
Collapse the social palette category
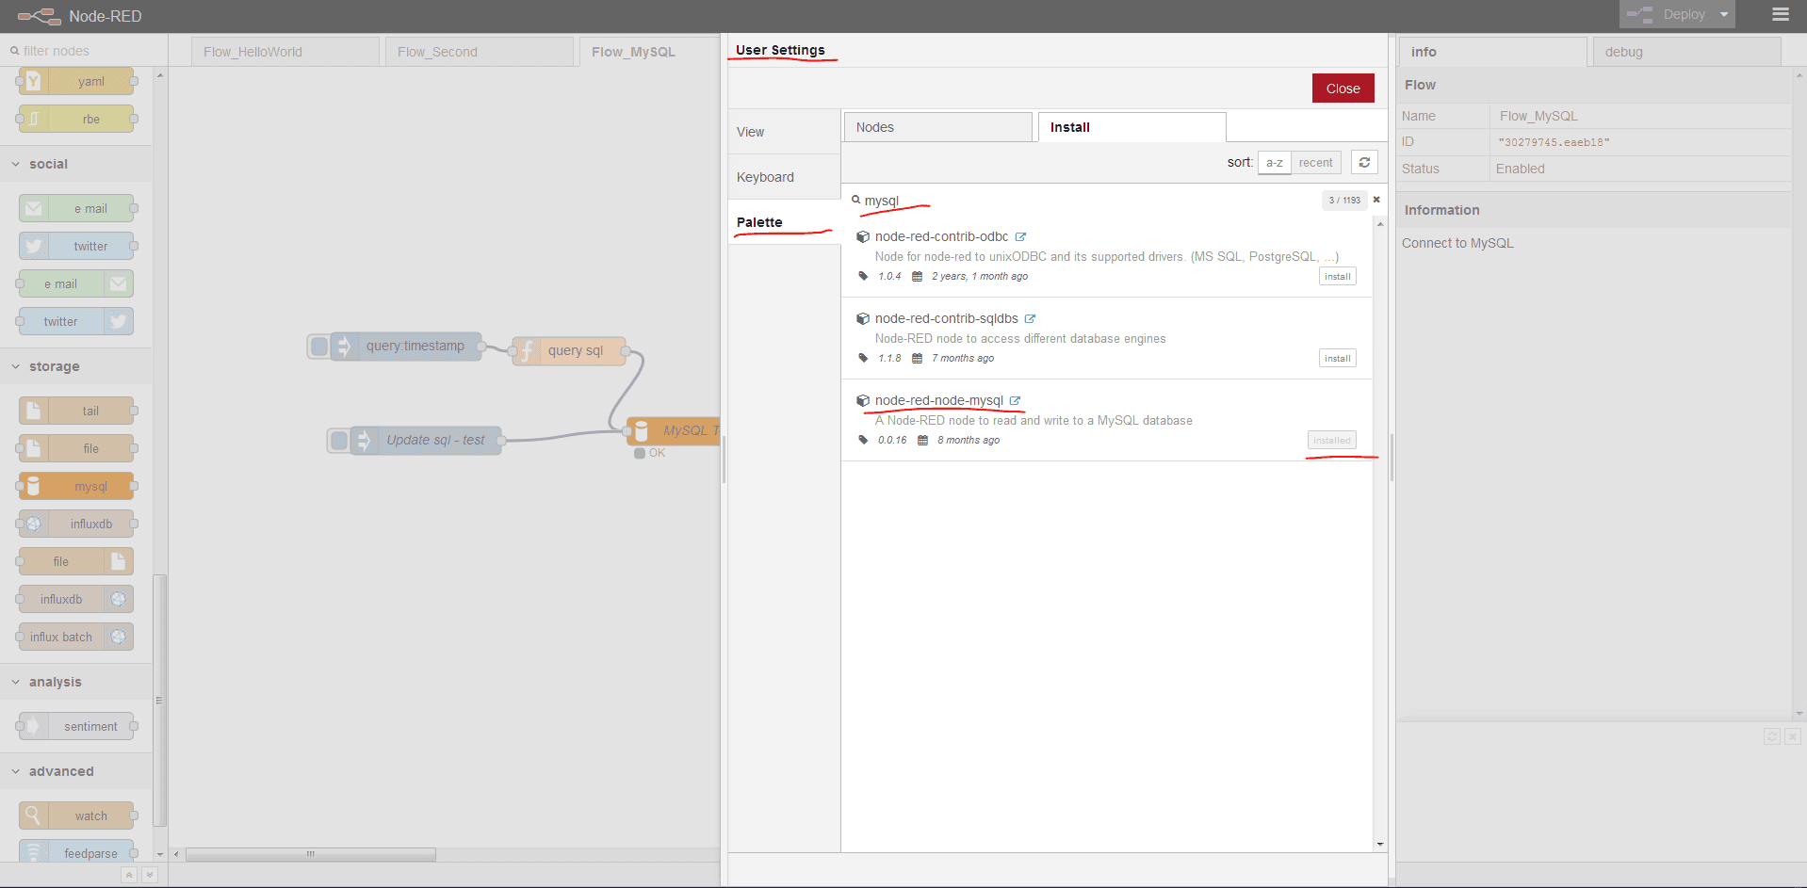point(16,164)
